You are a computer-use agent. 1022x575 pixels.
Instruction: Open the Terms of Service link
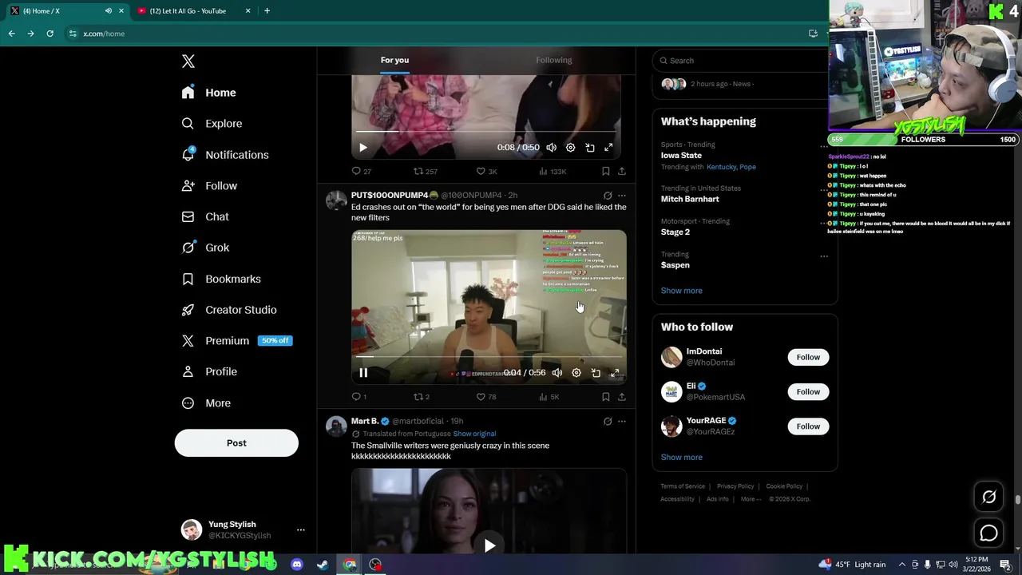(683, 486)
